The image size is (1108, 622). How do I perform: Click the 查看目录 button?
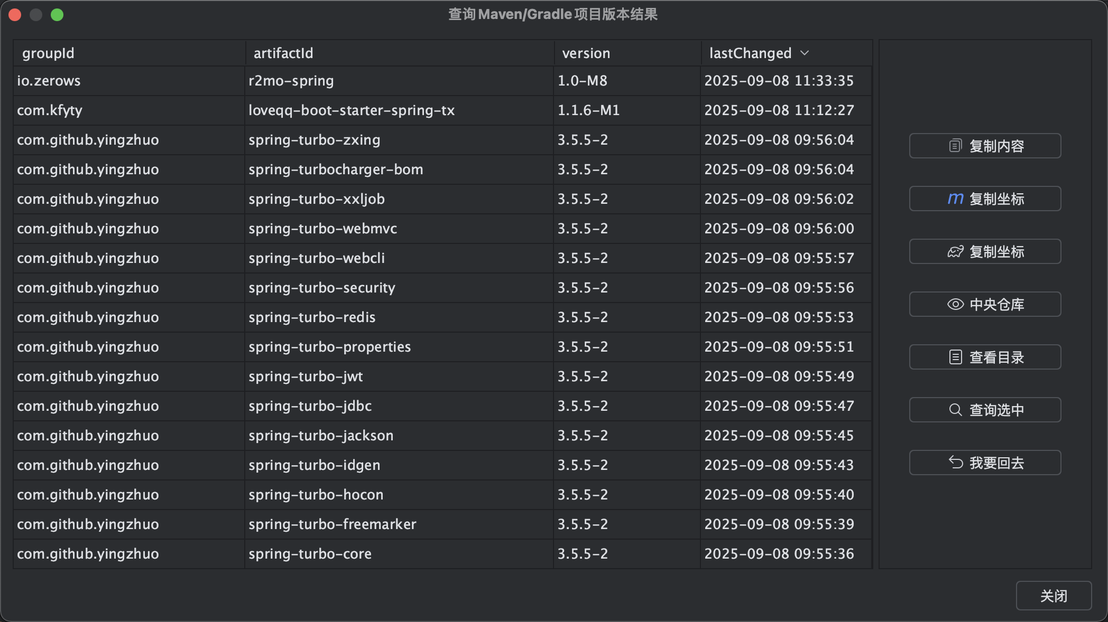pyautogui.click(x=984, y=357)
